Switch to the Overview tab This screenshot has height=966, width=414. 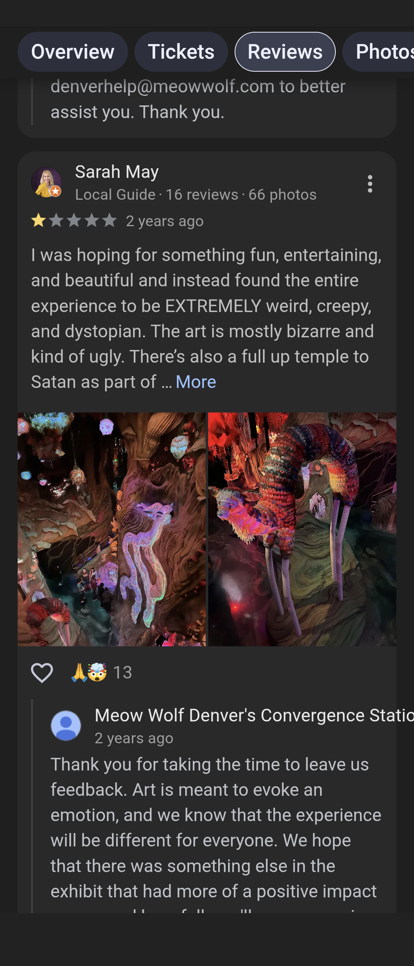(73, 52)
